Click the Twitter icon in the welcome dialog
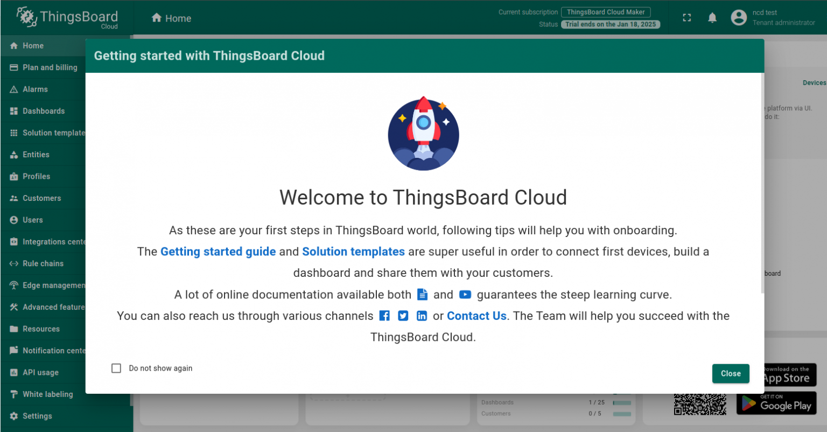This screenshot has height=432, width=827. 403,316
